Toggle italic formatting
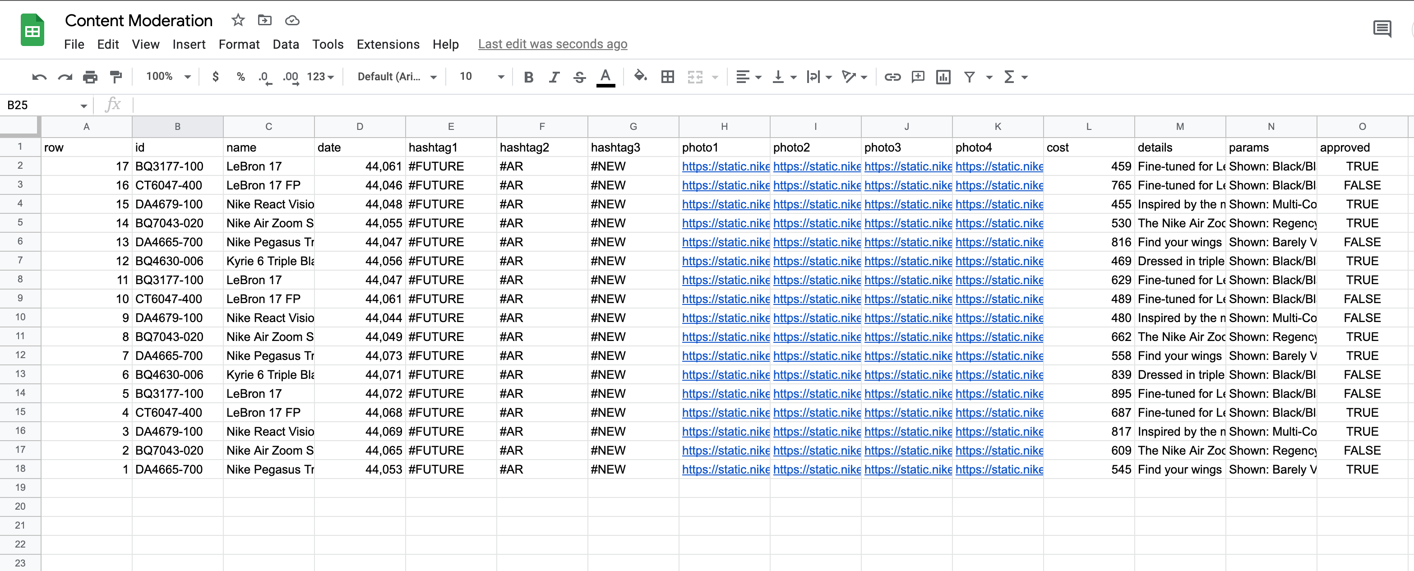The height and width of the screenshot is (571, 1414). coord(554,77)
